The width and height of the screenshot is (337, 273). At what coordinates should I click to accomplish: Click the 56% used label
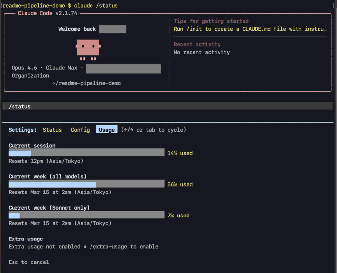(x=180, y=184)
